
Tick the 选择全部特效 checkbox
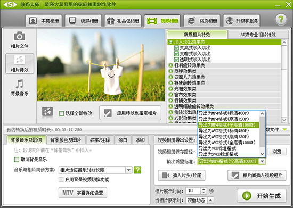coord(61,113)
